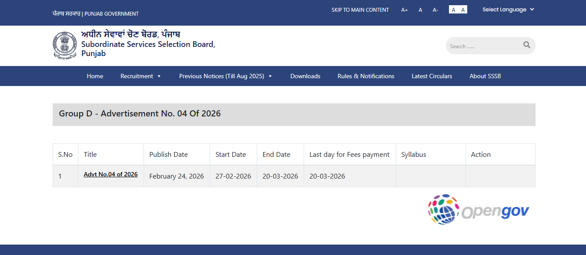Select the Downloads menu item

(305, 76)
